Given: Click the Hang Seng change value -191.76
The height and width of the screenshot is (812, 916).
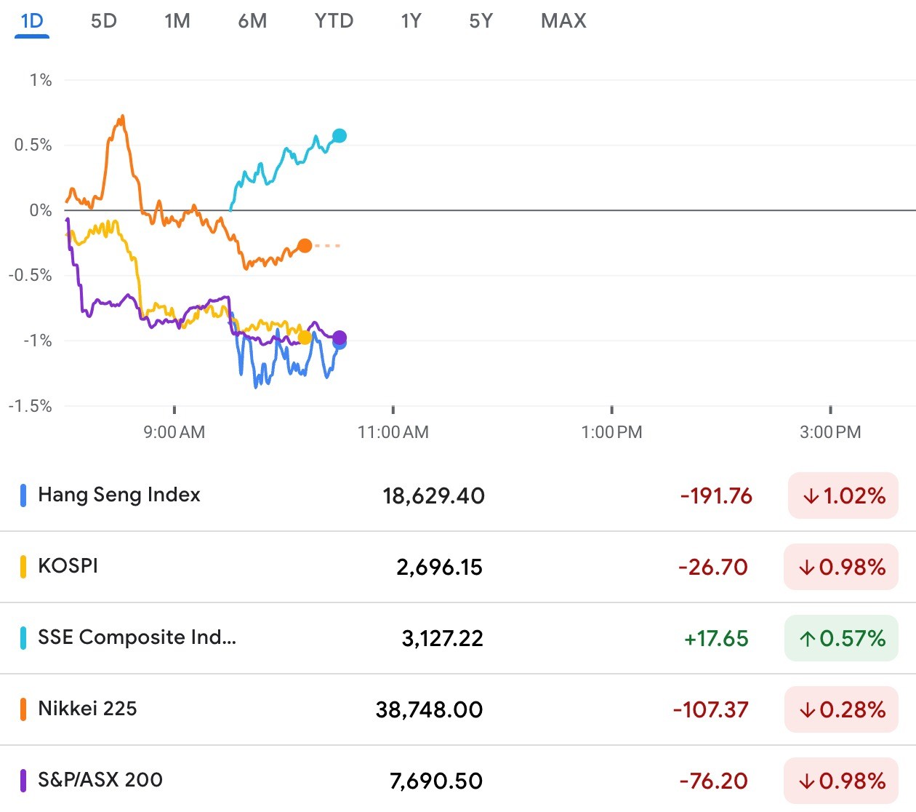Looking at the screenshot, I should pos(716,496).
